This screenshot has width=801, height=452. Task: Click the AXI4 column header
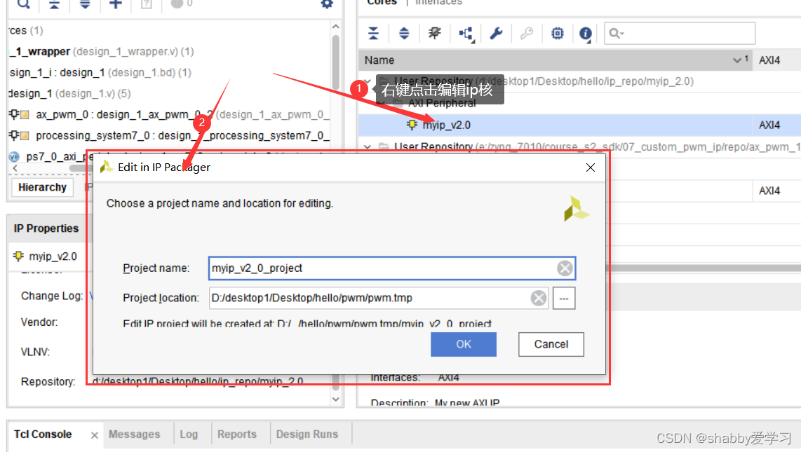769,60
